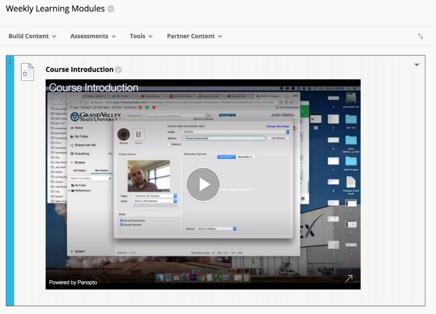Expand the Assessments menu
The height and width of the screenshot is (314, 436).
click(93, 37)
